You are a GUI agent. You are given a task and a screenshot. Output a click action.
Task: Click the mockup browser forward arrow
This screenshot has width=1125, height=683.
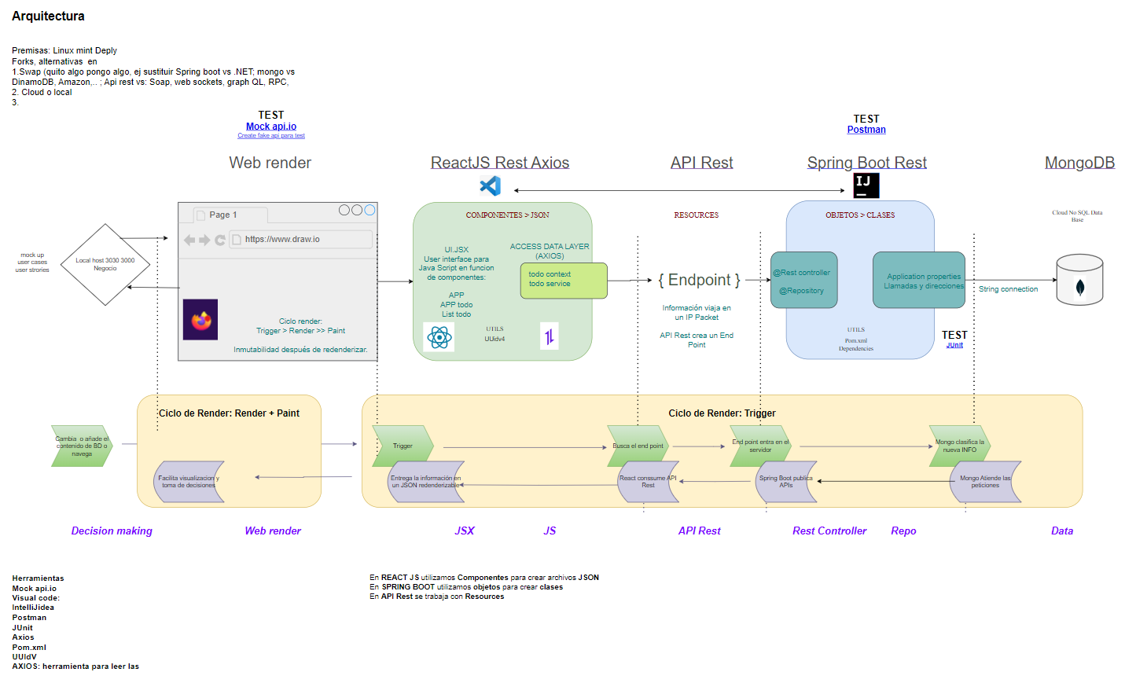204,240
